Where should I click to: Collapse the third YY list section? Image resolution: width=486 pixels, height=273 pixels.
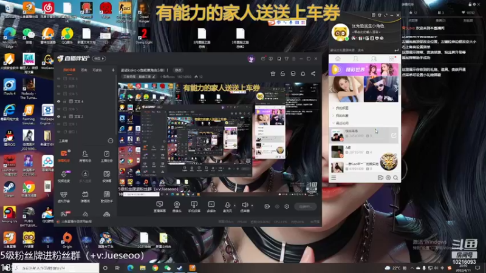(x=334, y=123)
